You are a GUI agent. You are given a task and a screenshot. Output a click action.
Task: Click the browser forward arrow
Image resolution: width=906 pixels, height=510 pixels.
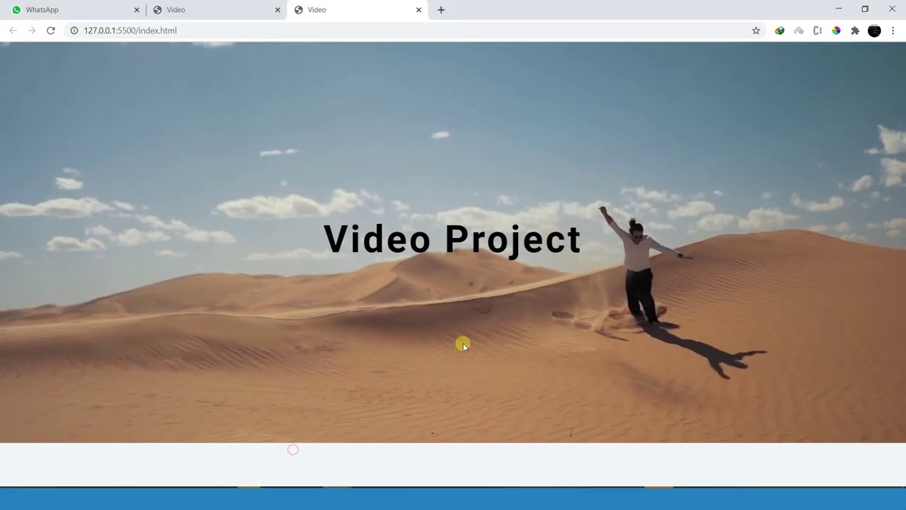(32, 30)
